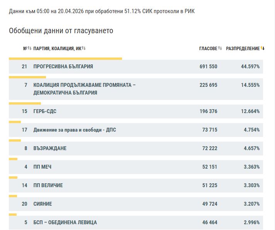The width and height of the screenshot is (275, 230).
Task: Sort by the ПАРТИЯ, КОАЛИЦИЯ, ИК label
Action: click(x=57, y=48)
